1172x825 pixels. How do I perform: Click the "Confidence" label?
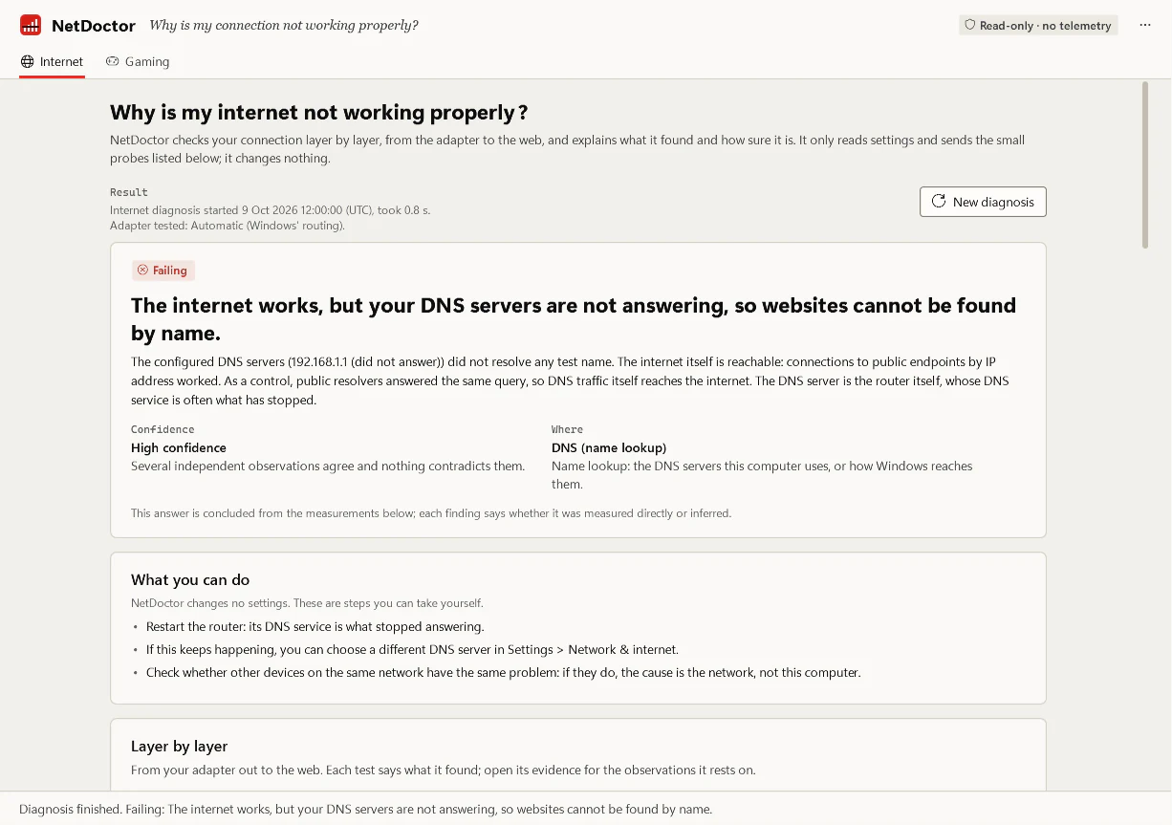[x=163, y=429]
